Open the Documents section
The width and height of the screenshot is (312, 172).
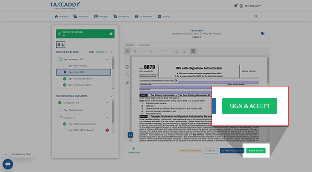[x=81, y=16]
